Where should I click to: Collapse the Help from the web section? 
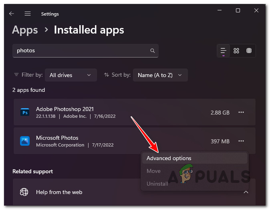tap(246, 192)
